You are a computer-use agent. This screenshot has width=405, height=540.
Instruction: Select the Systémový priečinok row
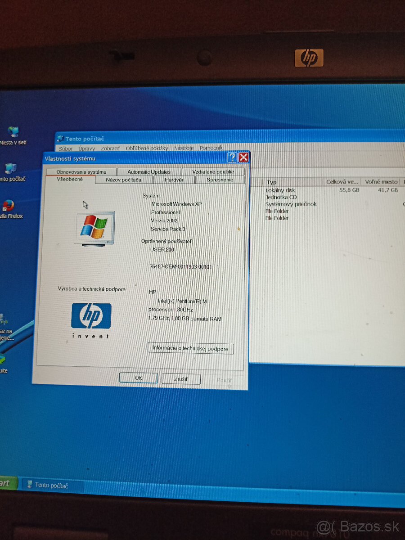click(291, 204)
